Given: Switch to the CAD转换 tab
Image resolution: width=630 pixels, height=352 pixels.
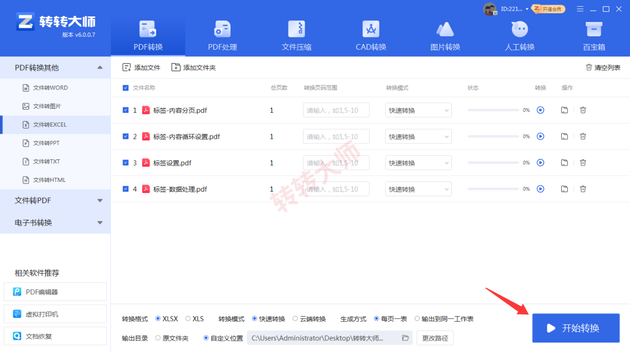Looking at the screenshot, I should point(371,35).
